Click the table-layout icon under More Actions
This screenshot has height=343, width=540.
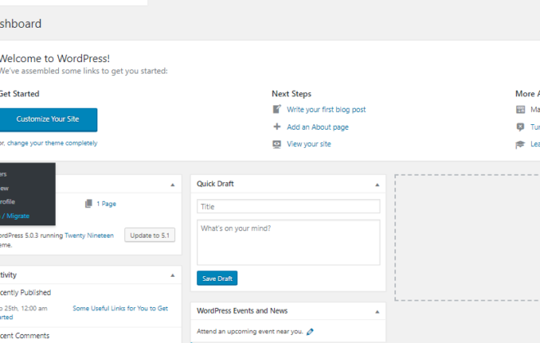[x=520, y=109]
